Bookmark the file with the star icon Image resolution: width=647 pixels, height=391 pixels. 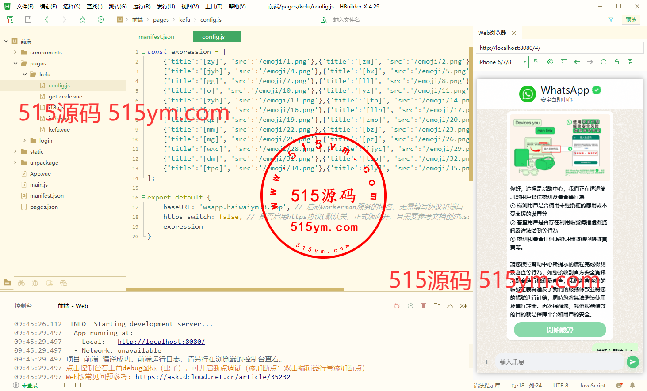point(83,19)
